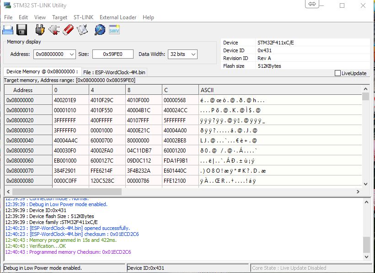Select memory cell 00000568

180,100
